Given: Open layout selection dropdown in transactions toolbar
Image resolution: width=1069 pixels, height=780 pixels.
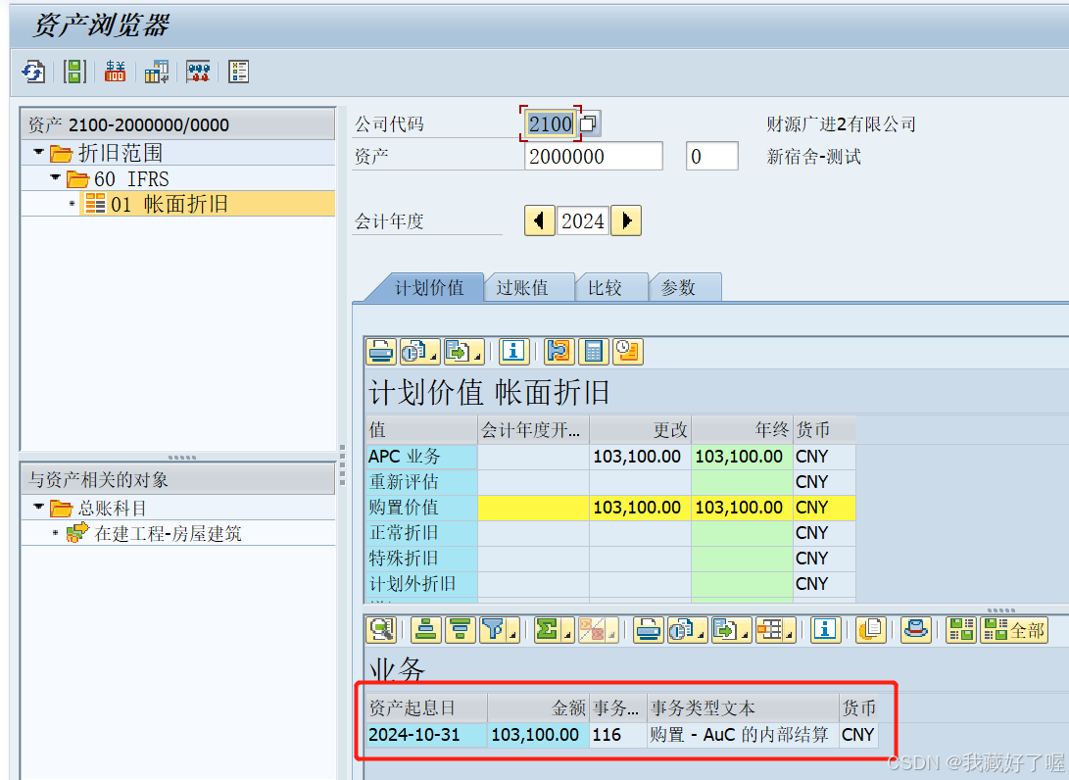Looking at the screenshot, I should 776,630.
